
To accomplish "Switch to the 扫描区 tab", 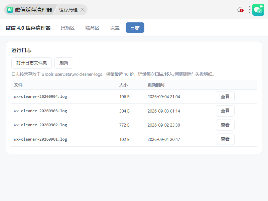I will coord(68,28).
